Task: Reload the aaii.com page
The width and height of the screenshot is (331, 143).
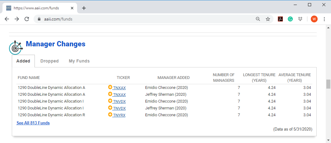Action: pos(27,19)
